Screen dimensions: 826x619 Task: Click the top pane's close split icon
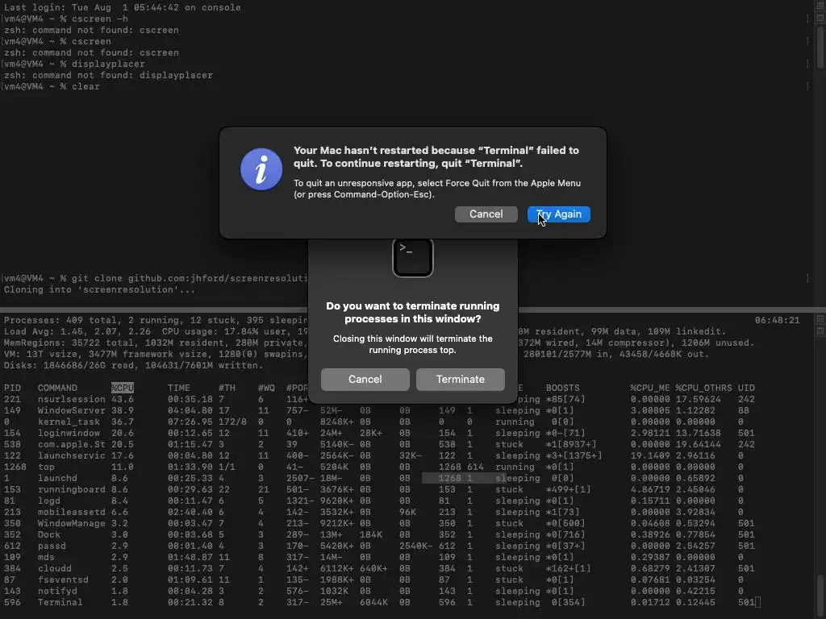click(820, 18)
